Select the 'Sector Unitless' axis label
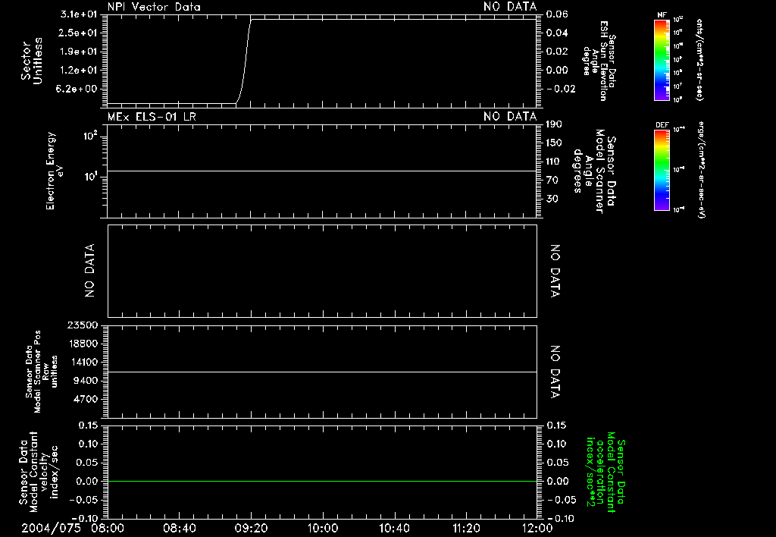The image size is (776, 537). [32, 61]
